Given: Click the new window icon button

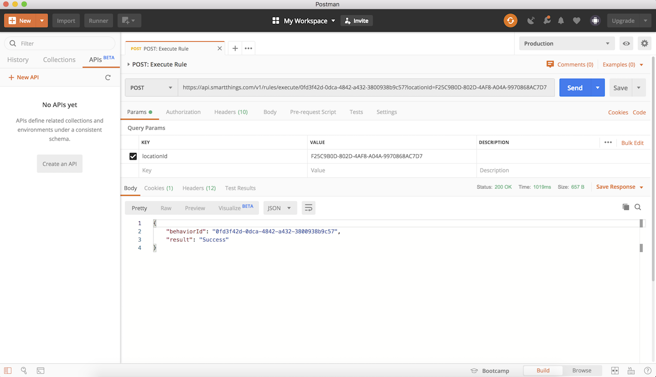Looking at the screenshot, I should 129,21.
